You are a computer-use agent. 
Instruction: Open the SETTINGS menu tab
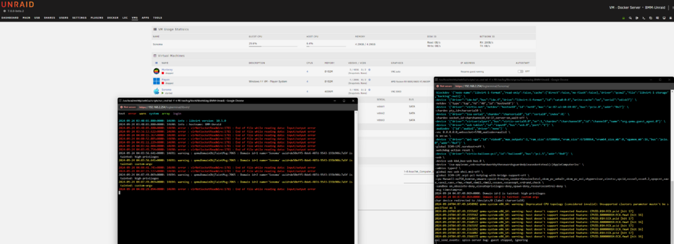(x=79, y=18)
